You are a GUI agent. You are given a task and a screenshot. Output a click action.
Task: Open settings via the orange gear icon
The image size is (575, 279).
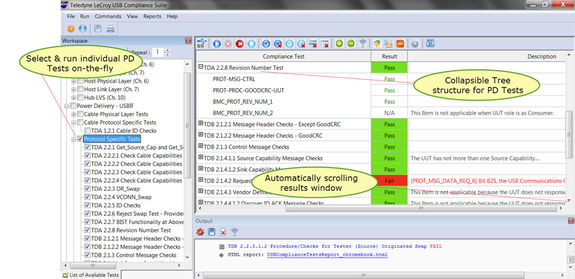click(71, 29)
